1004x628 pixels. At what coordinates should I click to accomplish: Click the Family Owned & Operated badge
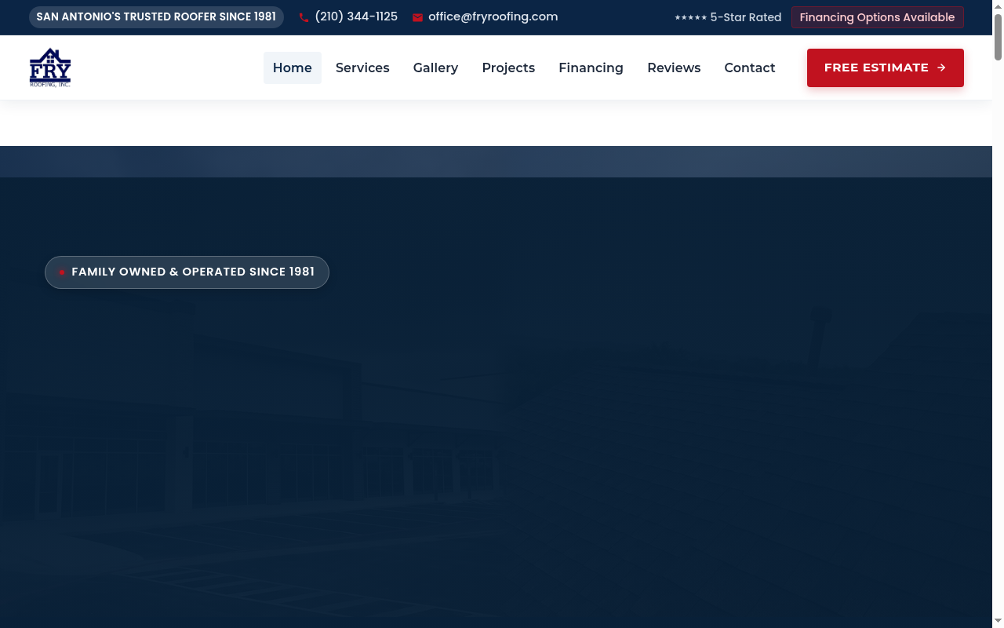pyautogui.click(x=187, y=272)
